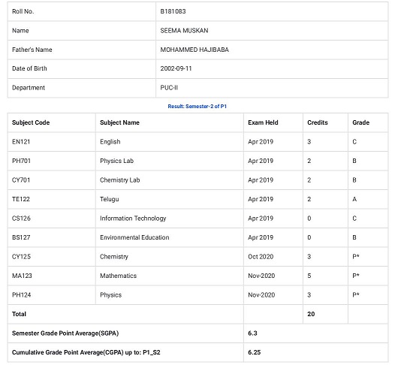
Task: Click the Exam Held column header
Action: pyautogui.click(x=263, y=122)
